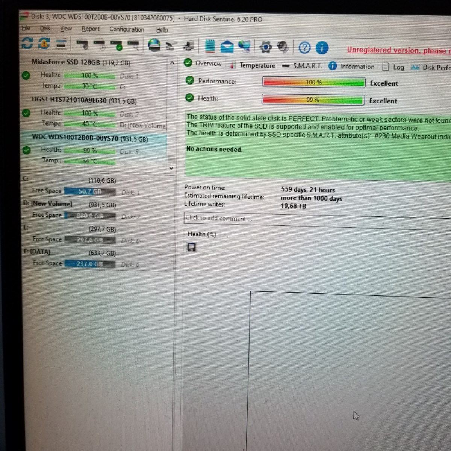The image size is (451, 451).
Task: Click the Unregistered version link
Action: [x=398, y=50]
